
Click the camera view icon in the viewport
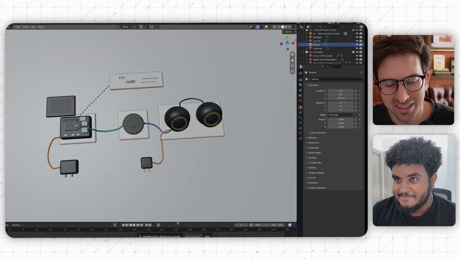click(292, 66)
